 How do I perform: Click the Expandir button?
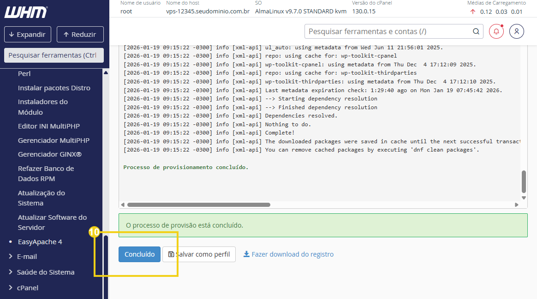[27, 34]
